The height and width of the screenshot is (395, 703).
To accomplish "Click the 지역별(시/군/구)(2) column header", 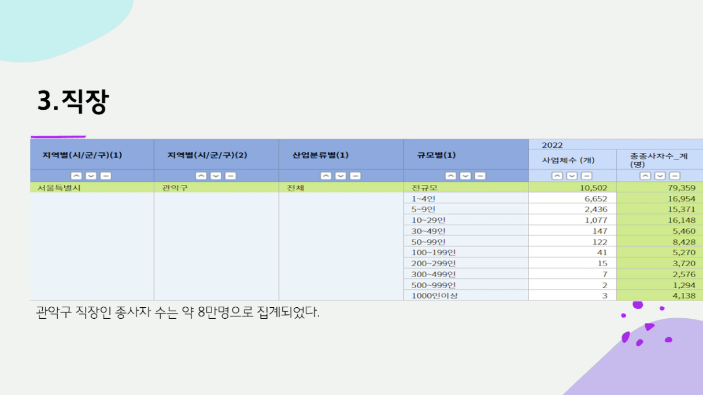I will [x=207, y=155].
